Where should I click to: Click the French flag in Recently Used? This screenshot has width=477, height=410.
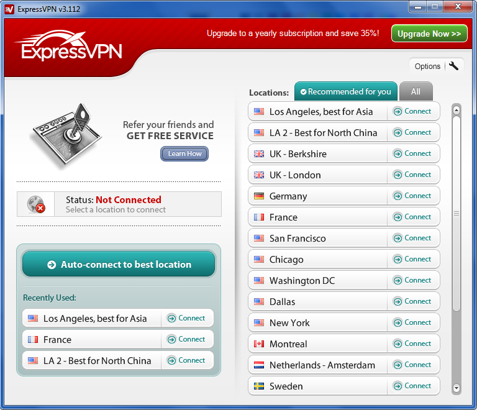tap(33, 339)
